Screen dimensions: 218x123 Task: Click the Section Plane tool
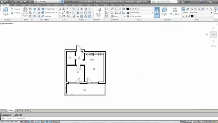pos(99,12)
